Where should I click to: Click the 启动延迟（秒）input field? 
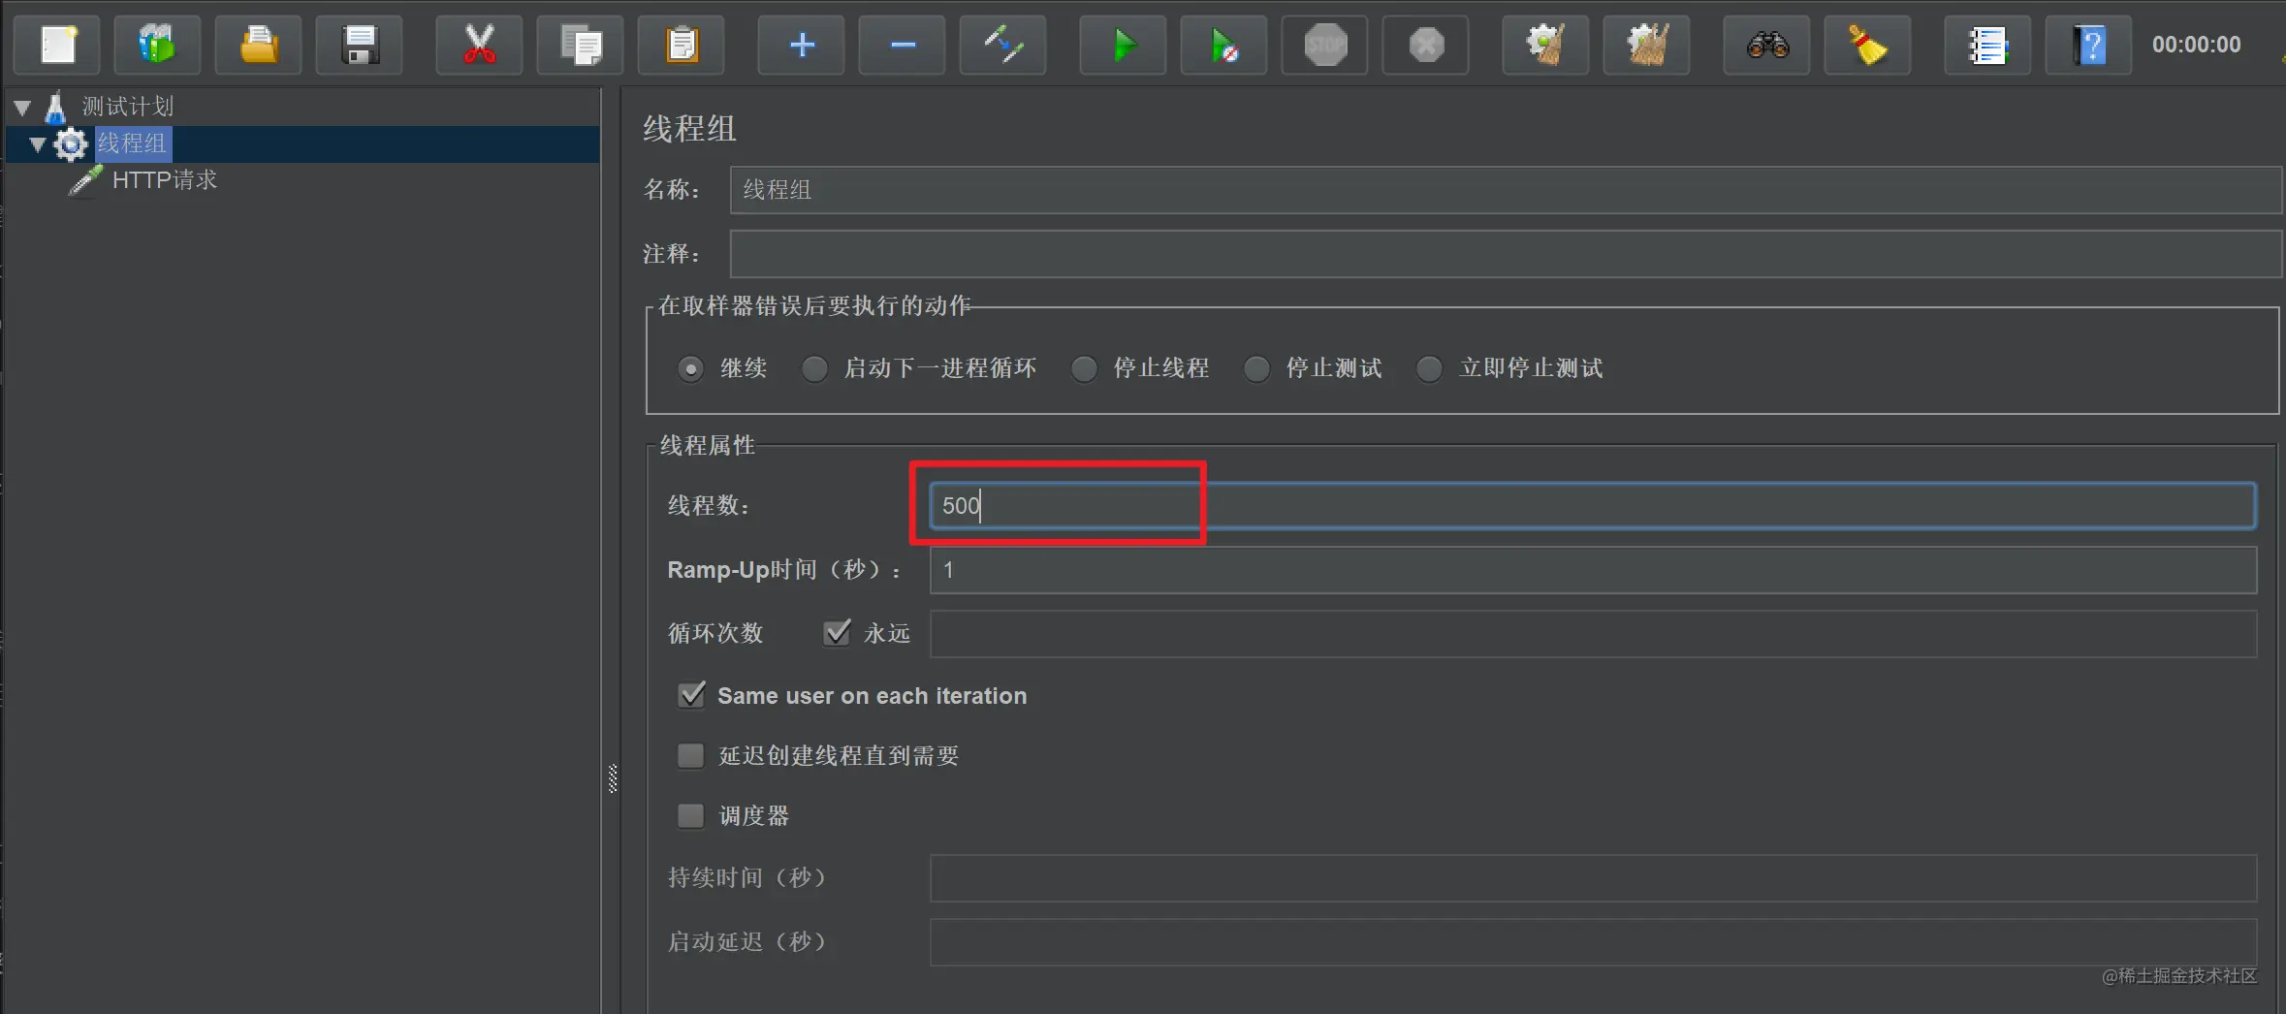(1593, 942)
